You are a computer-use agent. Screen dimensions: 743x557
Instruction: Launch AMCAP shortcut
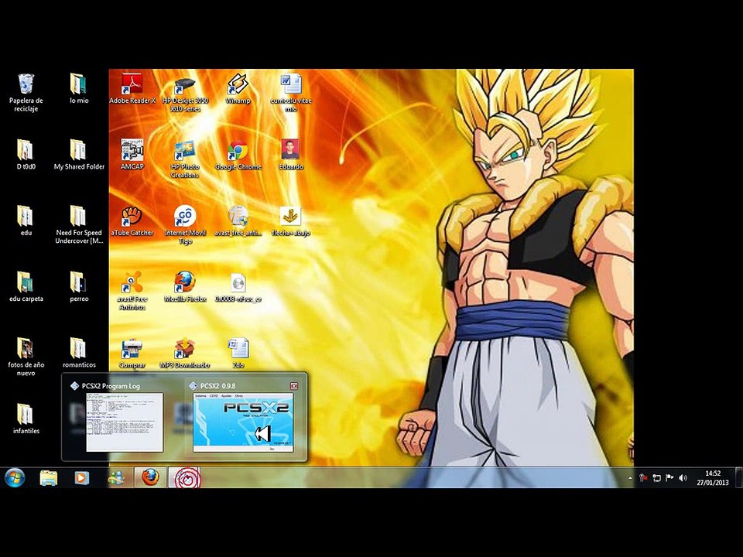[x=132, y=150]
